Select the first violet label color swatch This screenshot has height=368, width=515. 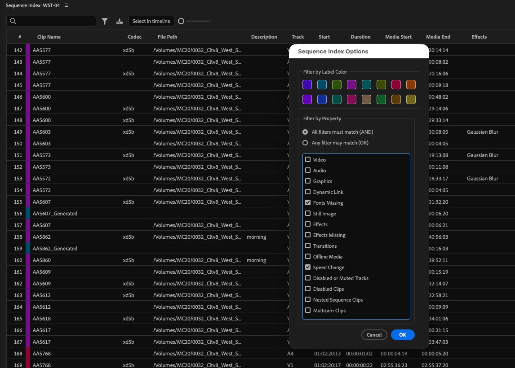coord(307,85)
